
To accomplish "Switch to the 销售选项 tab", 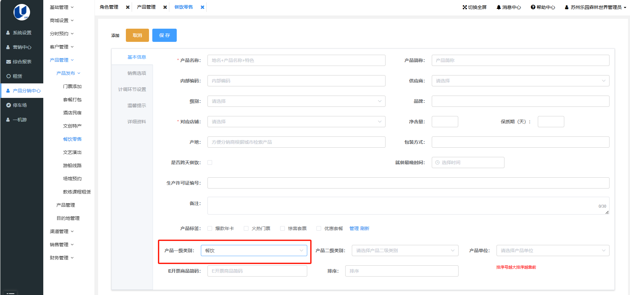I will point(136,73).
